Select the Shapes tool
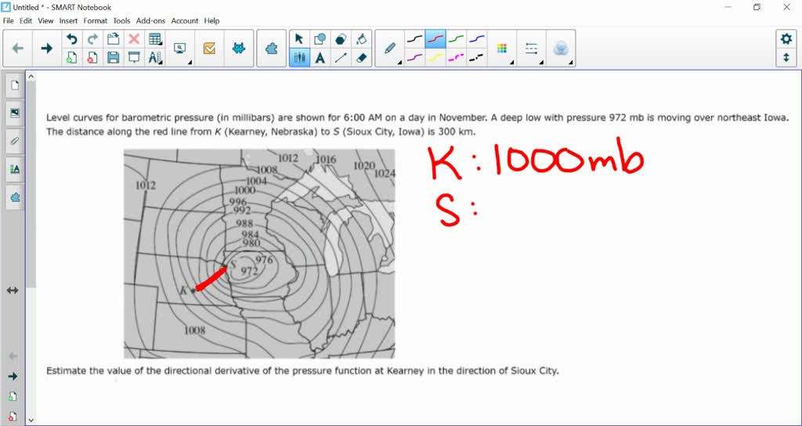This screenshot has height=426, width=802. pos(320,39)
